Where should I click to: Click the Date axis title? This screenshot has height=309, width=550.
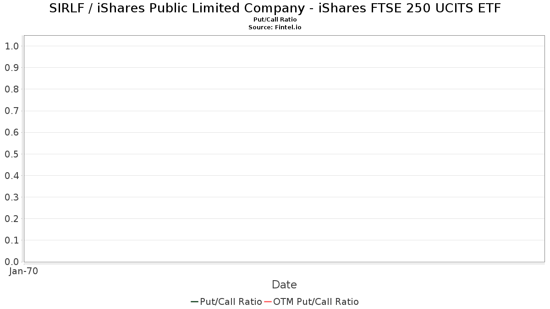[x=284, y=285]
